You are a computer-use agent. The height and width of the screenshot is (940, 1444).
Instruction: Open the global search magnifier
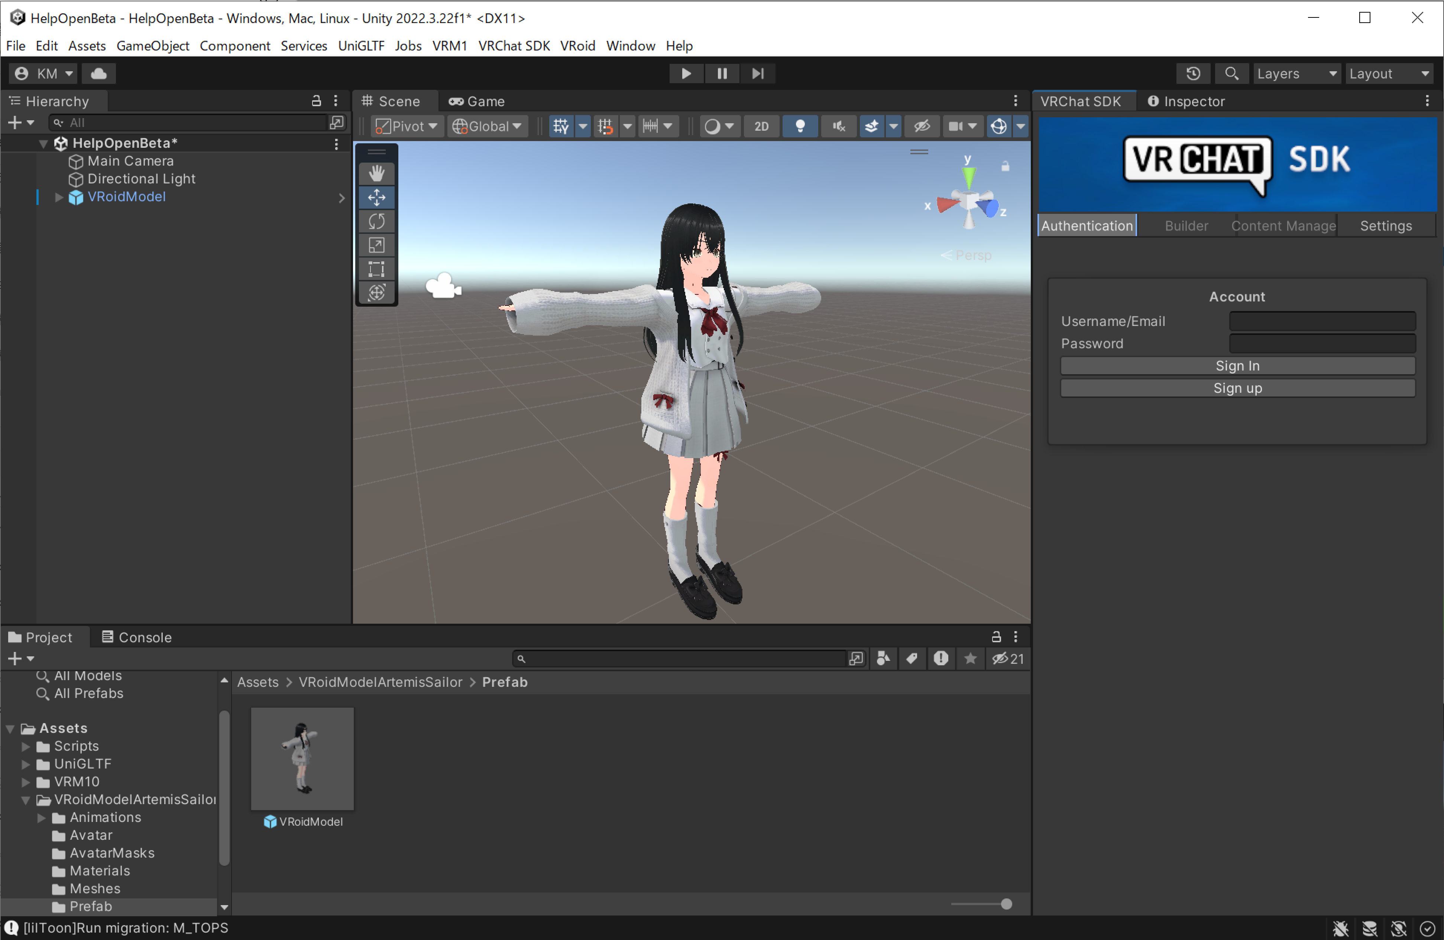(x=1231, y=74)
